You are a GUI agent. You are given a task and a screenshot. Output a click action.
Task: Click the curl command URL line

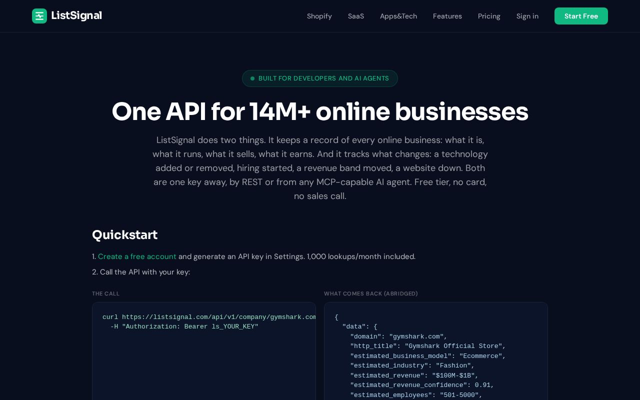(x=209, y=317)
